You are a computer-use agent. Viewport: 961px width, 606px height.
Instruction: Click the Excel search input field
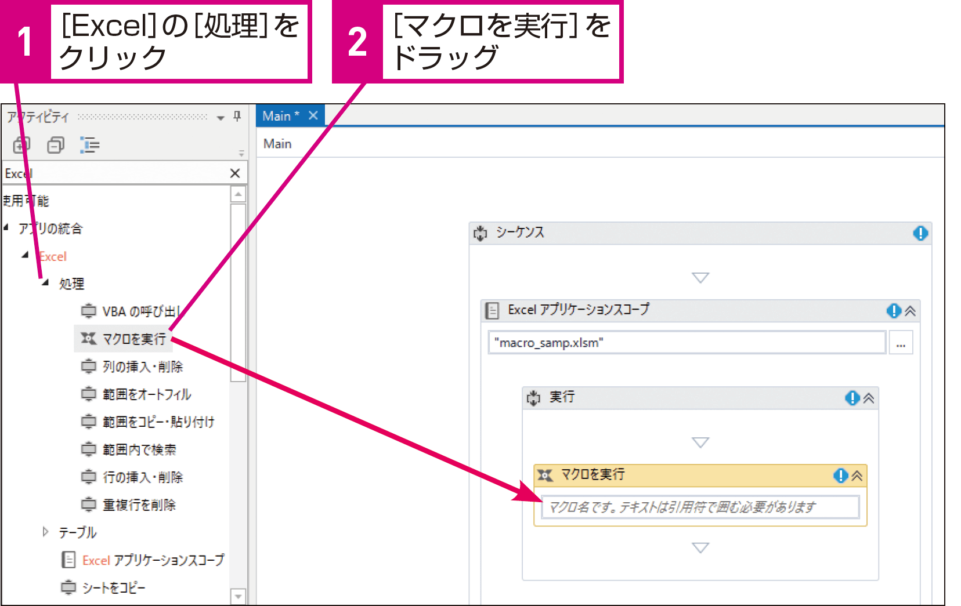[115, 173]
